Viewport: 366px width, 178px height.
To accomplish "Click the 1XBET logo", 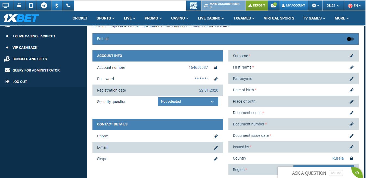I will tap(21, 18).
